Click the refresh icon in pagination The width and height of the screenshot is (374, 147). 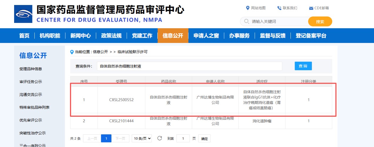pos(160,138)
